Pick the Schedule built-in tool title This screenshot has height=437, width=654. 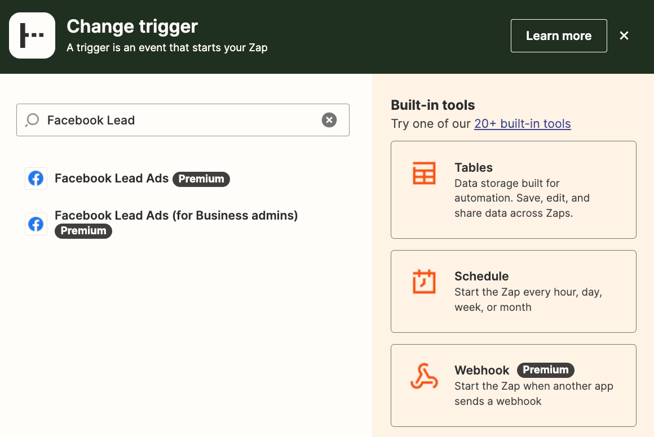(x=481, y=277)
